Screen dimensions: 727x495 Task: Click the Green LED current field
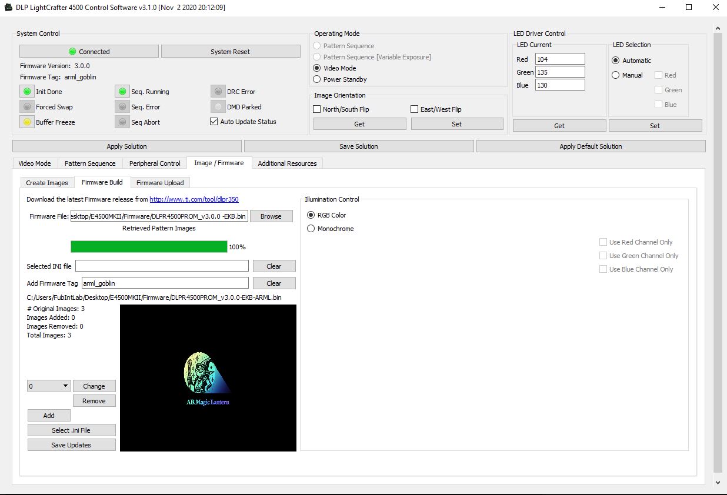pos(560,72)
